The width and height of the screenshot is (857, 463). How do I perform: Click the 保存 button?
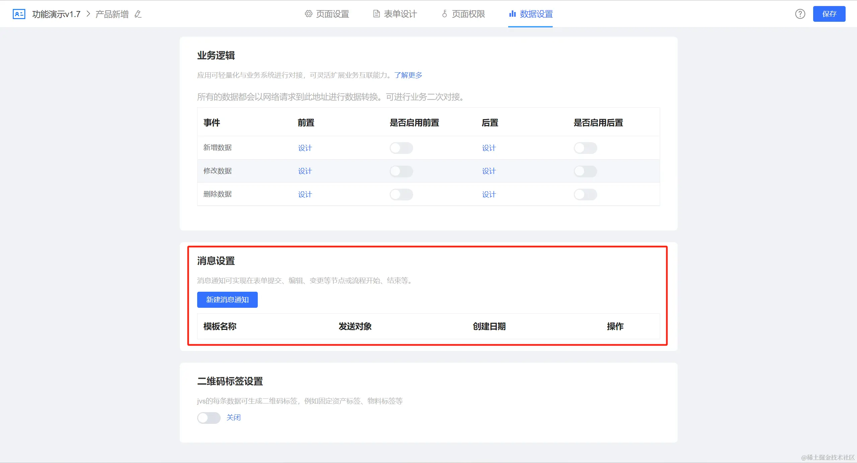[829, 14]
